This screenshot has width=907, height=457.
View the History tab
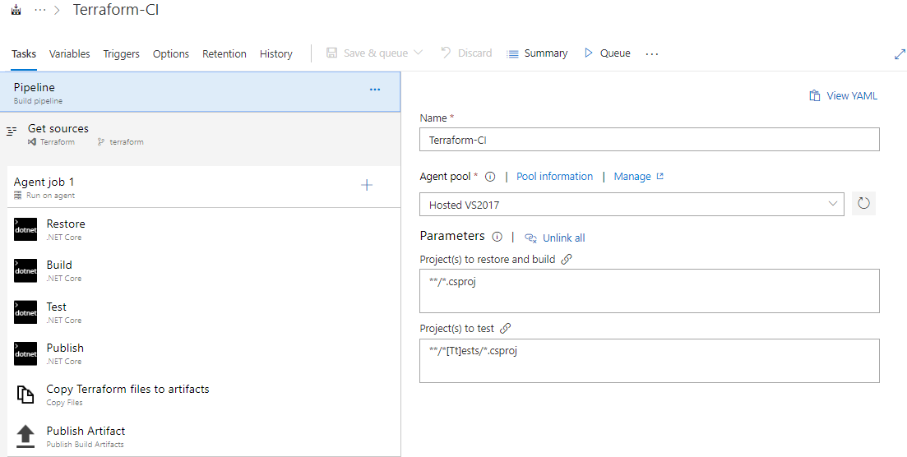[x=276, y=53]
